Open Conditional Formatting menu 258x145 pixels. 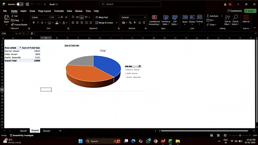point(154,20)
